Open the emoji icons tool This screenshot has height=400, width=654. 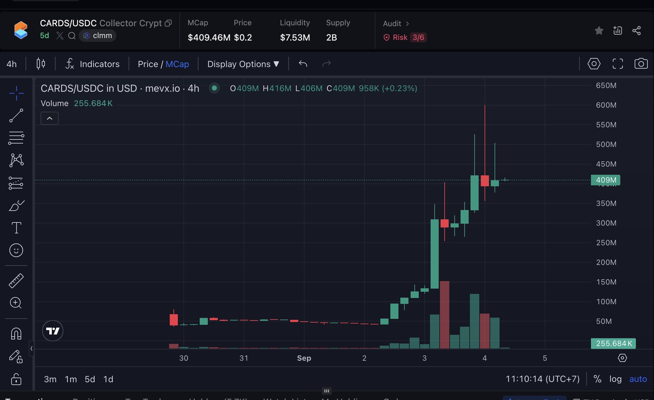16,250
